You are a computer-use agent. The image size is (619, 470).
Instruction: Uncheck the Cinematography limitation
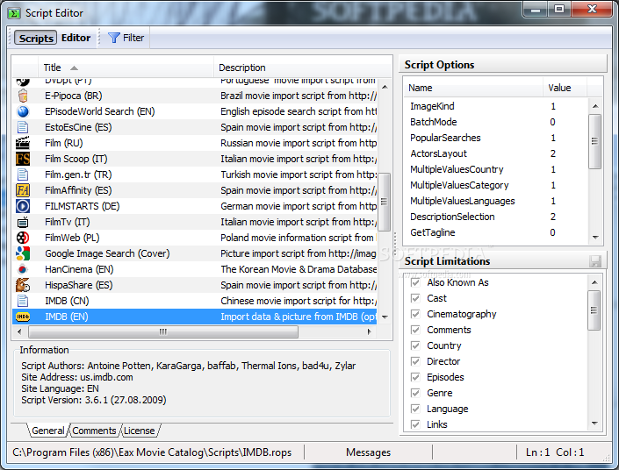point(415,314)
